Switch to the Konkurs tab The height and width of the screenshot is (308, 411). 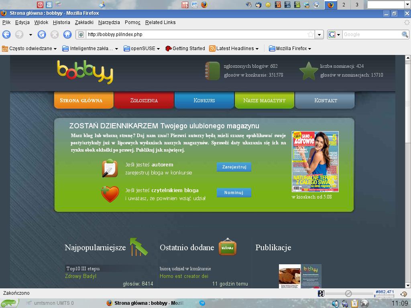pos(204,100)
